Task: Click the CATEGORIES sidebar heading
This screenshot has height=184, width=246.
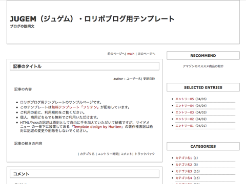Action: [203, 146]
